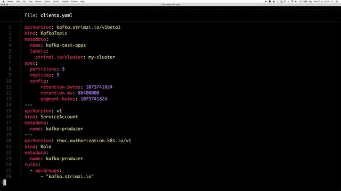Click 'strimzi.io/cluster' label key
This screenshot has width=341, height=191.
pyautogui.click(x=59, y=57)
